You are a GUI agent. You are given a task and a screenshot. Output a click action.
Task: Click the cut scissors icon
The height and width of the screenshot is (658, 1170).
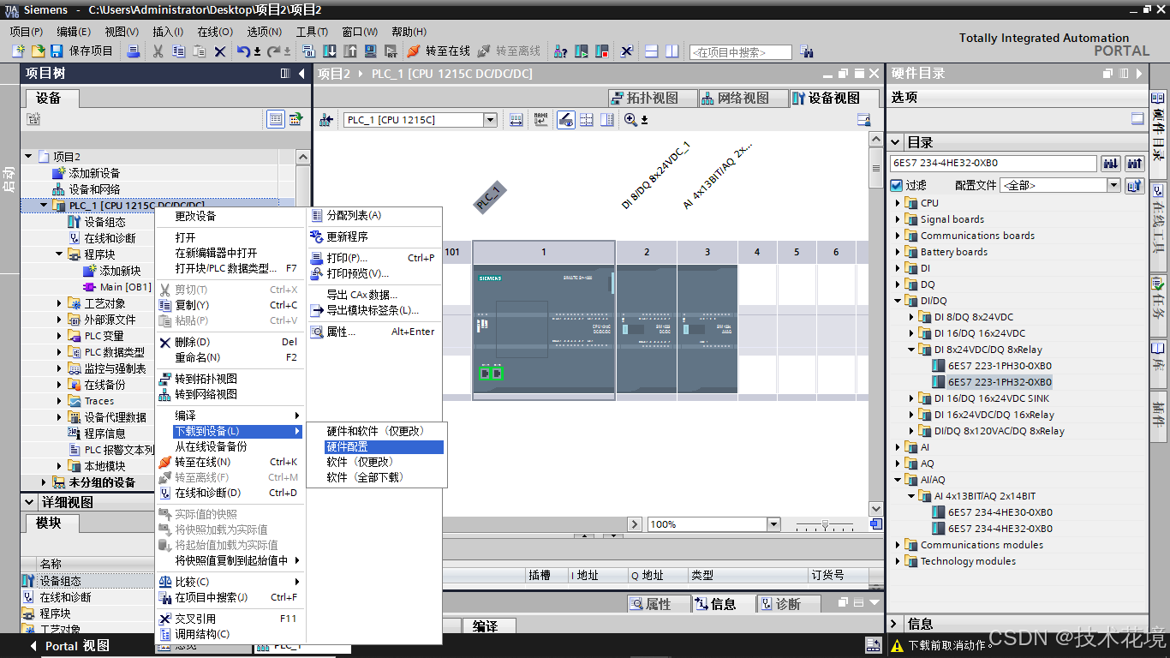[158, 51]
